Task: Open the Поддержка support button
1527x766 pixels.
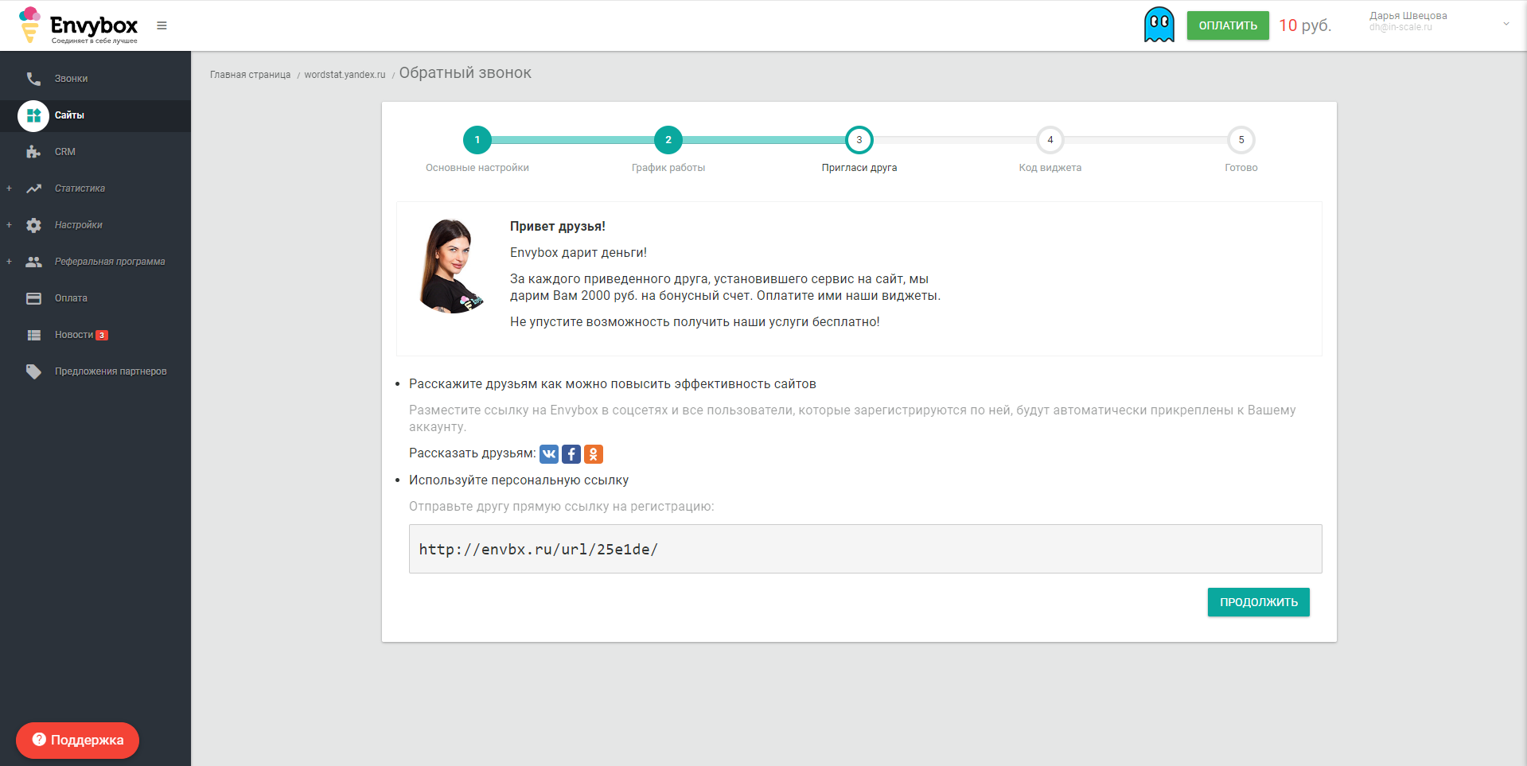Action: [x=77, y=740]
